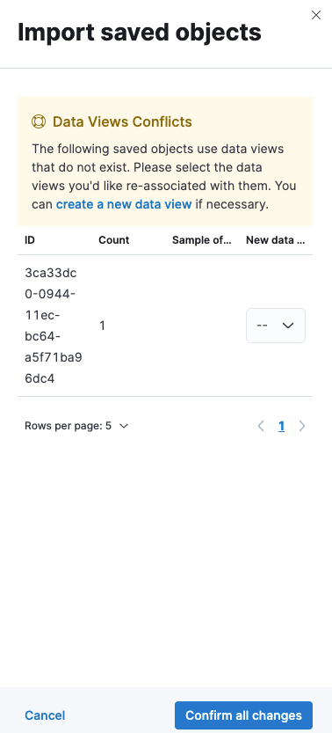Go to the previous page arrow
The image size is (332, 733).
(261, 426)
